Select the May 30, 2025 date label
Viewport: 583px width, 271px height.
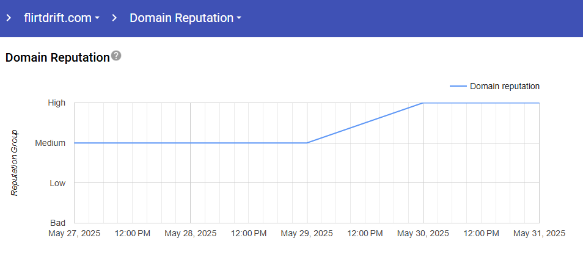pyautogui.click(x=423, y=233)
